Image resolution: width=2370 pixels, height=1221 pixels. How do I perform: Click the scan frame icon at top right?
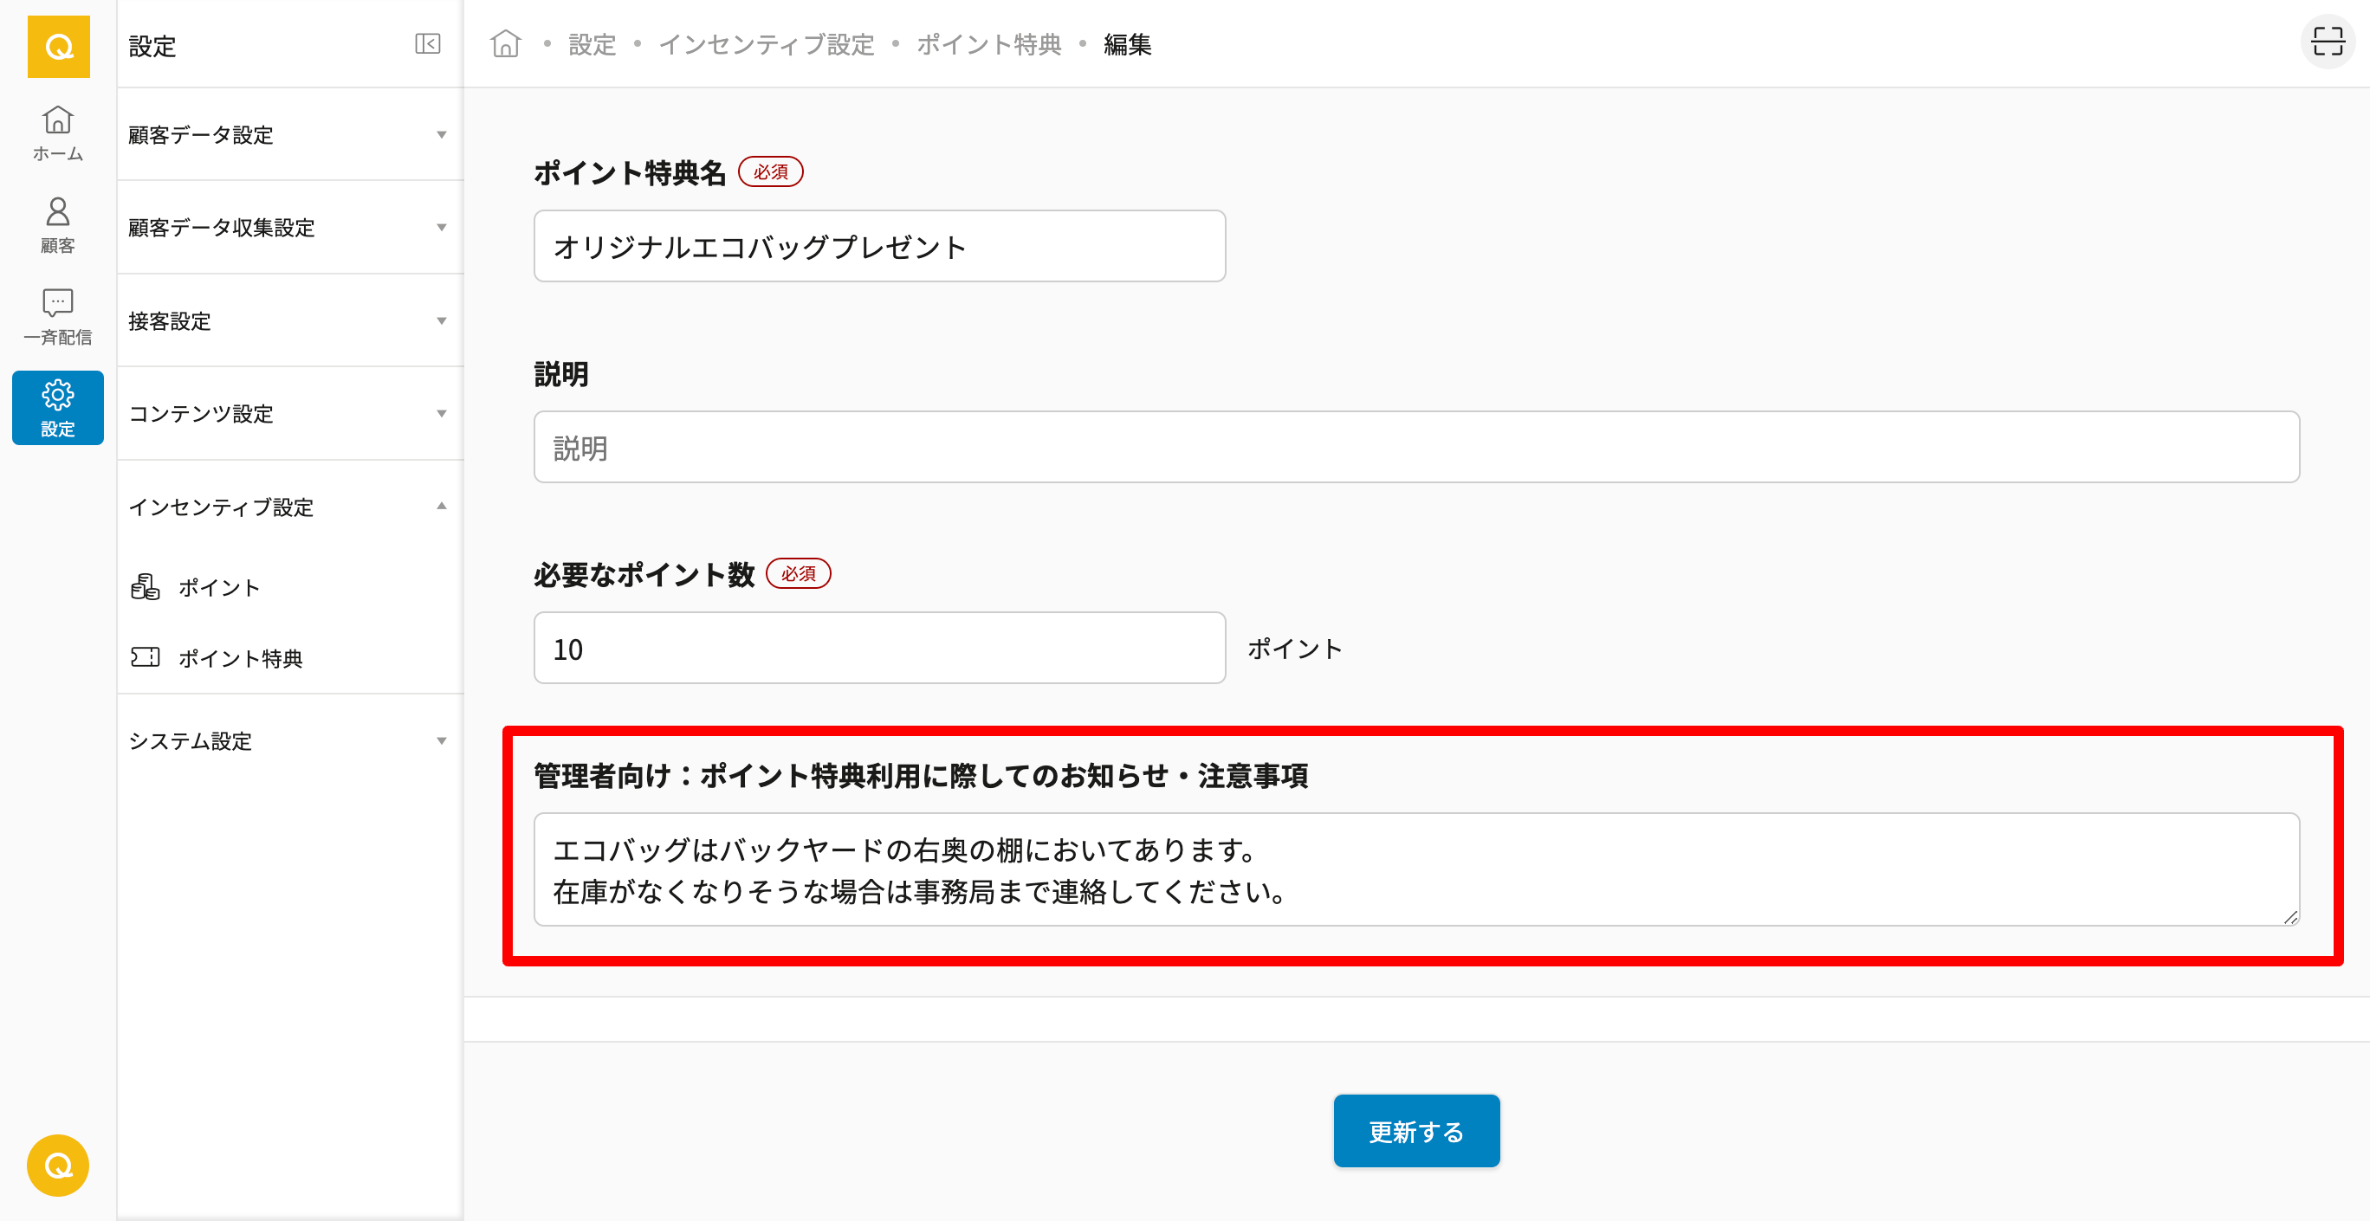click(x=2327, y=42)
